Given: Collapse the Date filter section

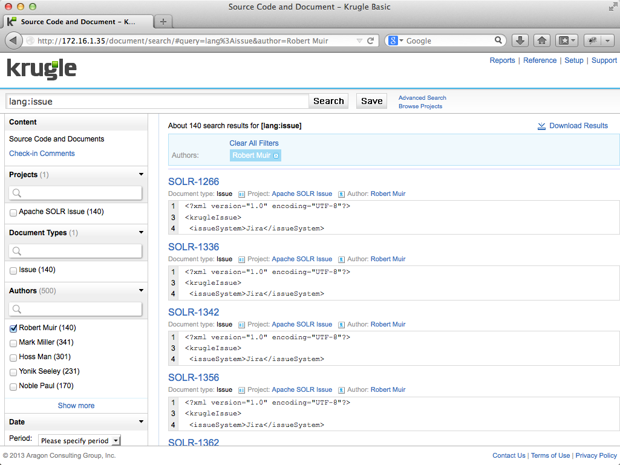Looking at the screenshot, I should click(x=141, y=422).
